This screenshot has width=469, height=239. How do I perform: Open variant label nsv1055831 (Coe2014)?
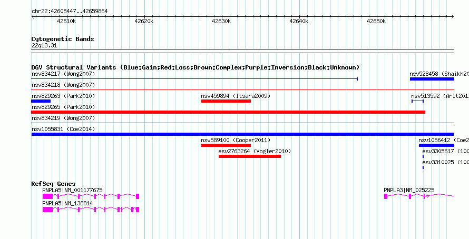63,129
